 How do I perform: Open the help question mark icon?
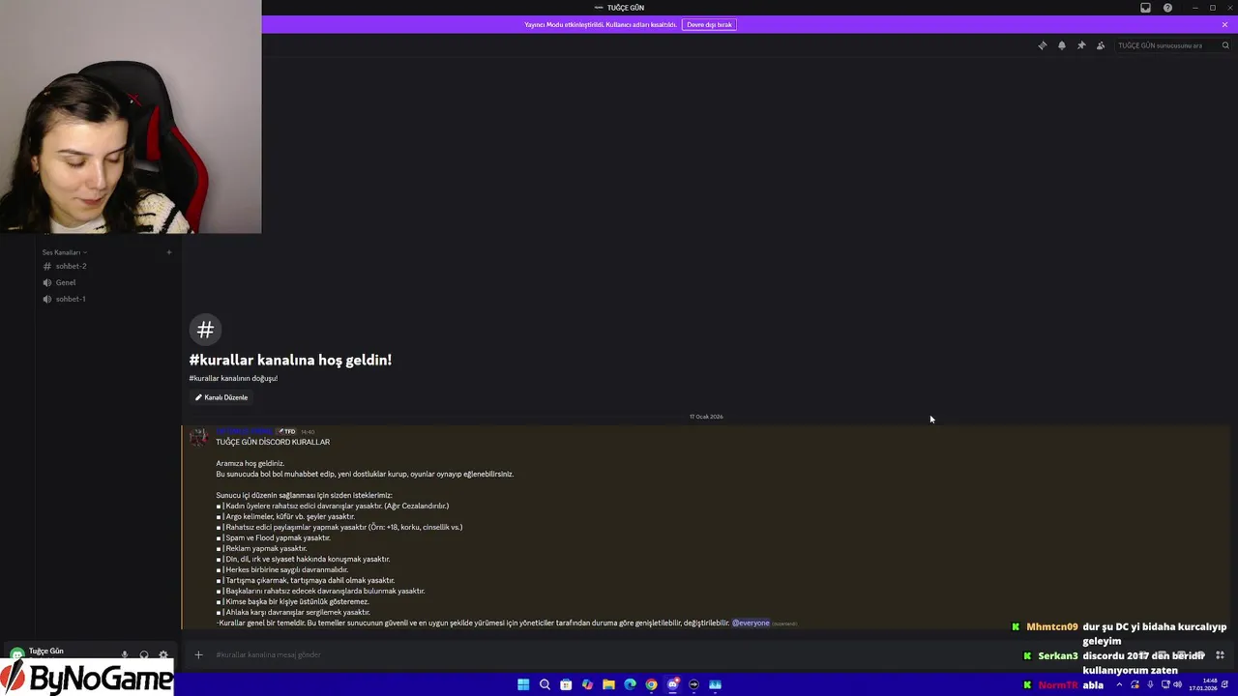(1167, 8)
